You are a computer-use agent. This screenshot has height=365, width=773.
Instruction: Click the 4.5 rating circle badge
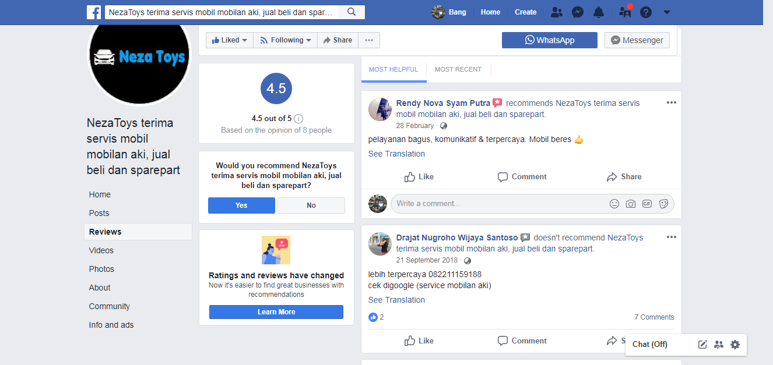coord(276,88)
